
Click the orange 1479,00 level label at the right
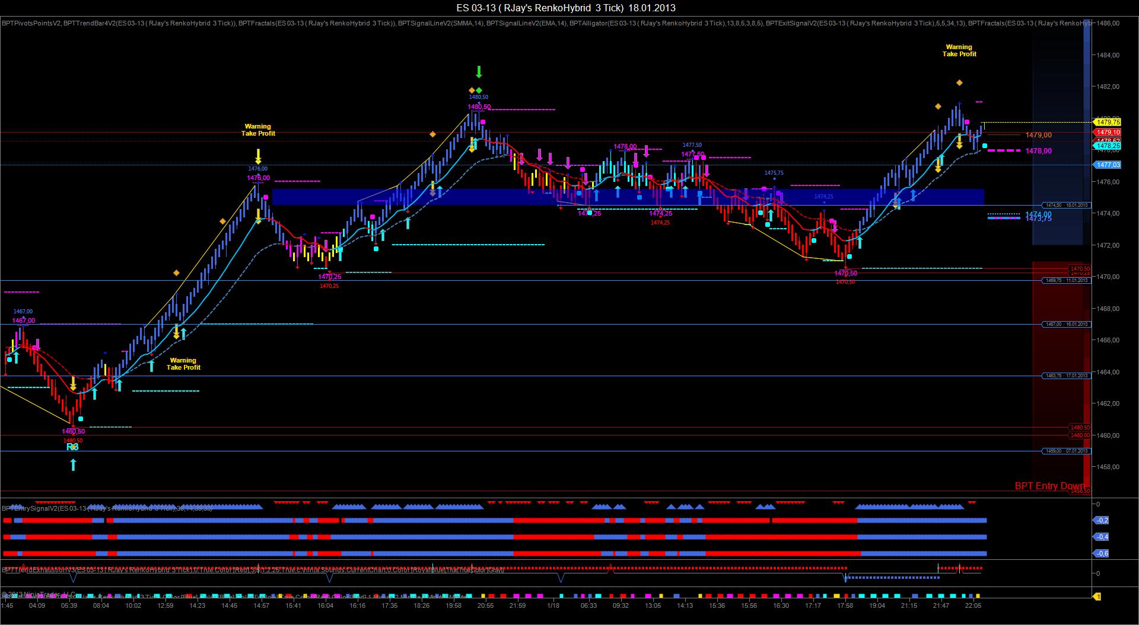tap(1038, 135)
